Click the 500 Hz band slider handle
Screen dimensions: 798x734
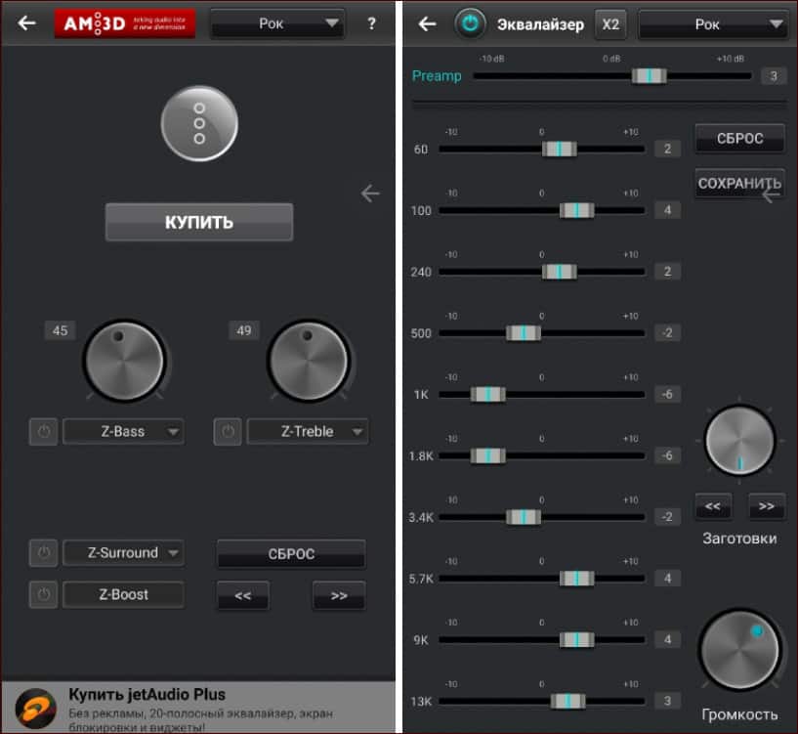(x=524, y=332)
